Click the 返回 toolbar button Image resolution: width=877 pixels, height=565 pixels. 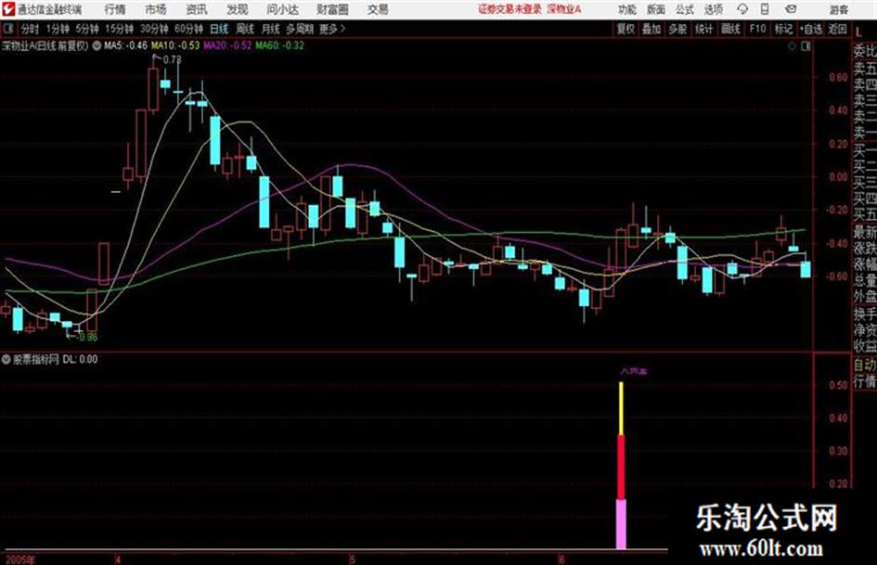tap(837, 29)
